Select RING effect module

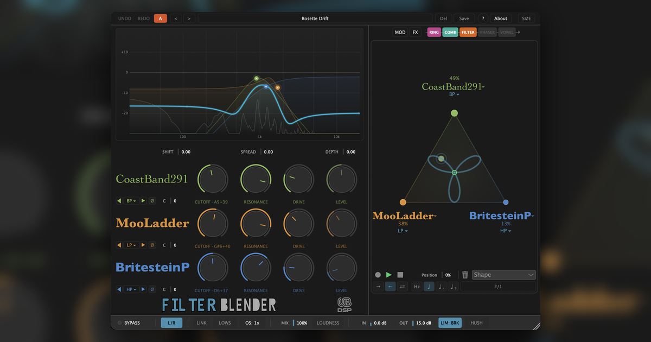[434, 33]
